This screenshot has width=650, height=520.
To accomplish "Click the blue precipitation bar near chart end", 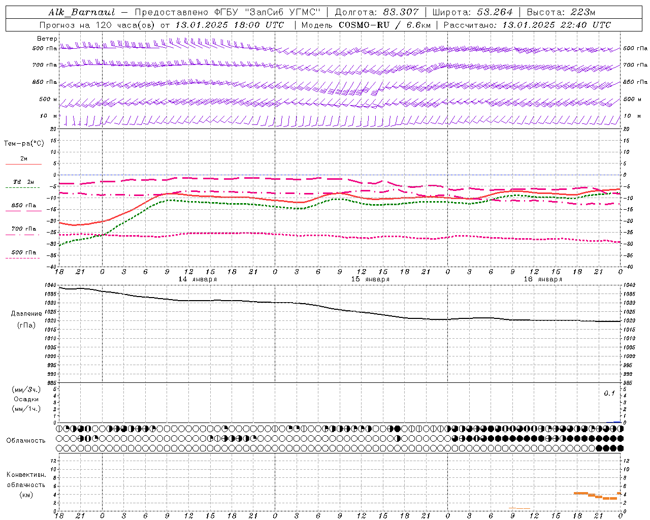I will tap(617, 421).
